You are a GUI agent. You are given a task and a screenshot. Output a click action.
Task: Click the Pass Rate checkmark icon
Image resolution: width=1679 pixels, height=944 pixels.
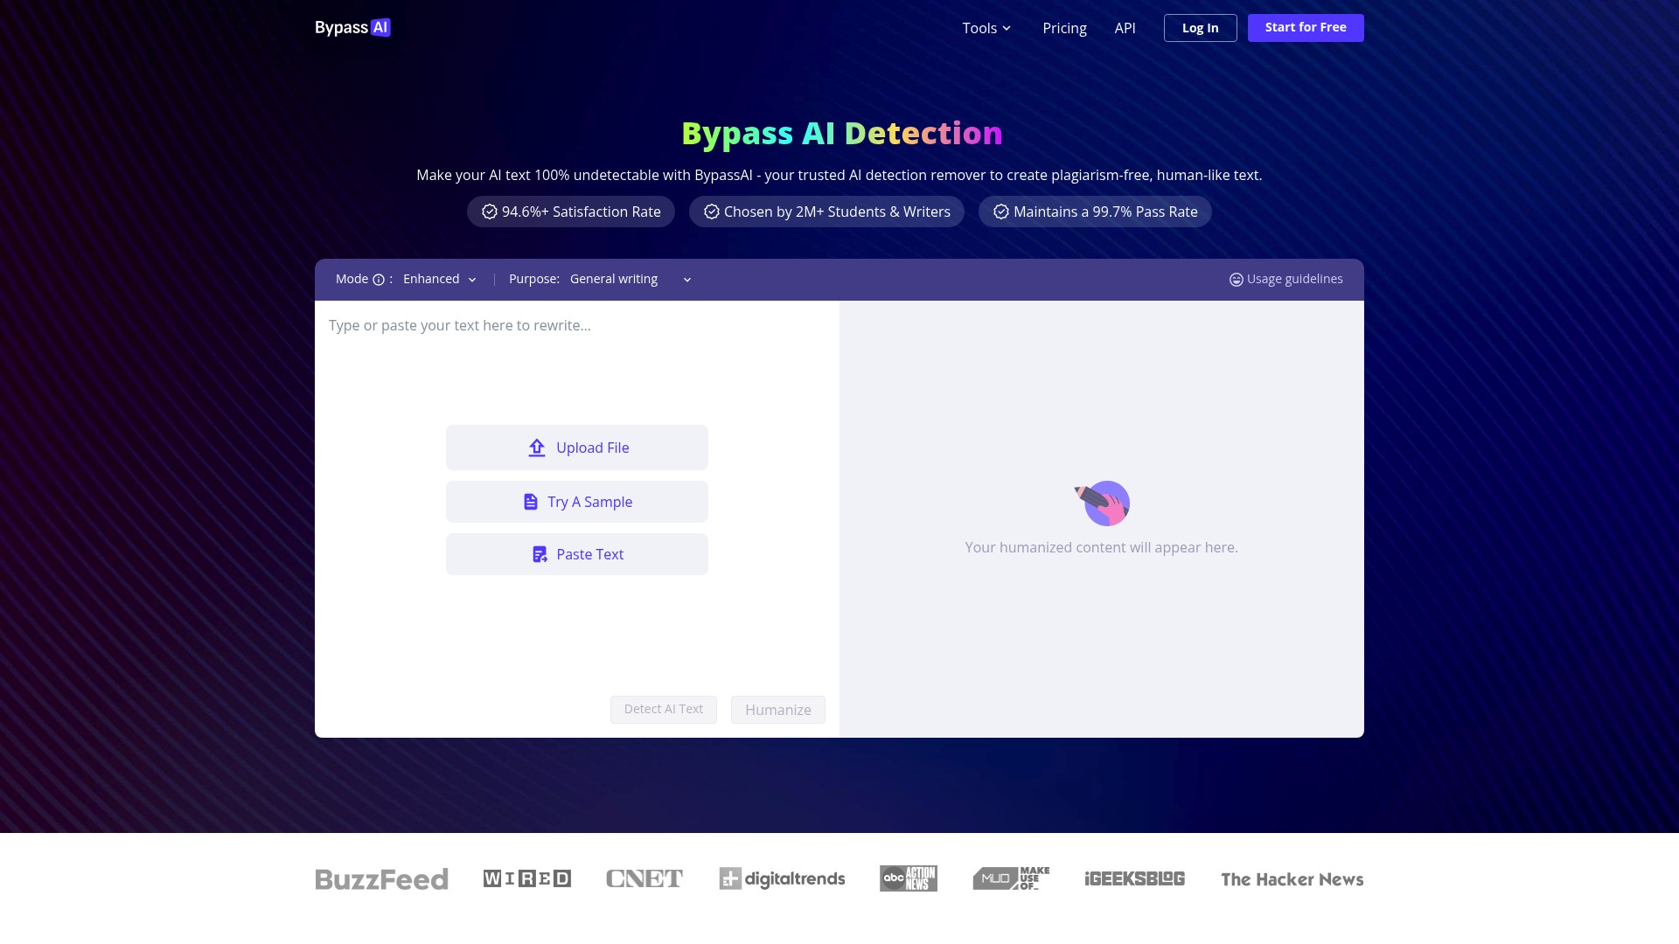click(x=1001, y=212)
